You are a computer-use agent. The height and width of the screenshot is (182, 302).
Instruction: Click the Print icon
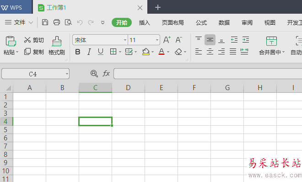point(57,22)
